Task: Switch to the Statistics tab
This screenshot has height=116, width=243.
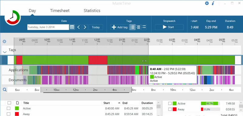Action: point(92,11)
